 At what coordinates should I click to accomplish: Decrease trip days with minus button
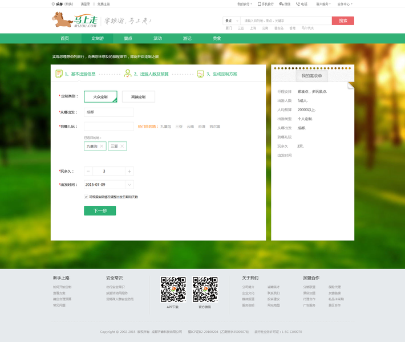(88, 171)
